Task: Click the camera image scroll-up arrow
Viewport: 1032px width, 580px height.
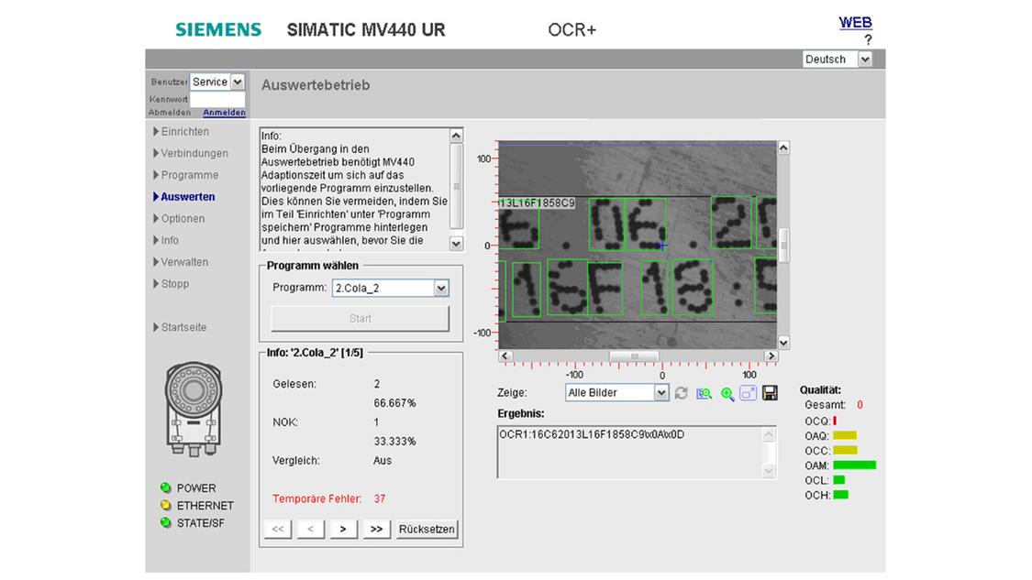Action: point(783,148)
